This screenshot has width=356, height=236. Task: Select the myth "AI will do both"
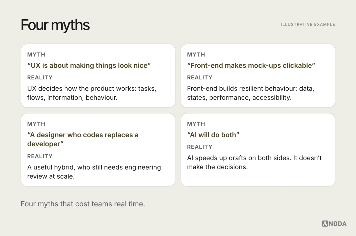click(213, 135)
